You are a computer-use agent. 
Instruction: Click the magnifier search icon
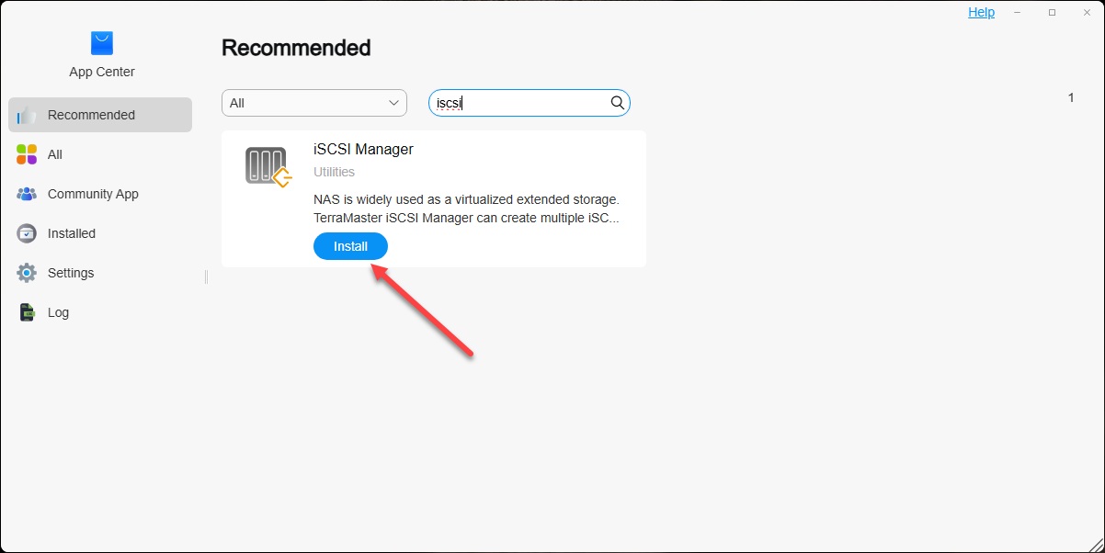(618, 103)
